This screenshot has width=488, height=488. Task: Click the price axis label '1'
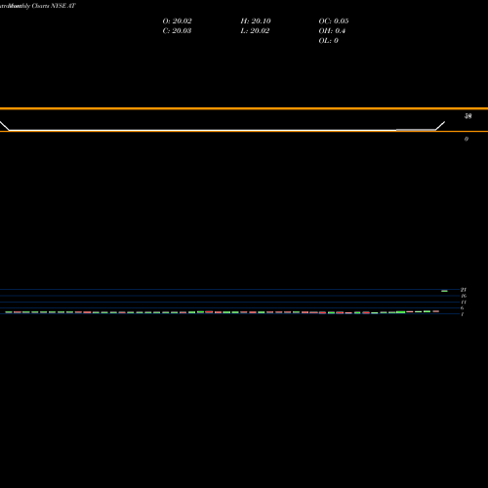(462, 314)
